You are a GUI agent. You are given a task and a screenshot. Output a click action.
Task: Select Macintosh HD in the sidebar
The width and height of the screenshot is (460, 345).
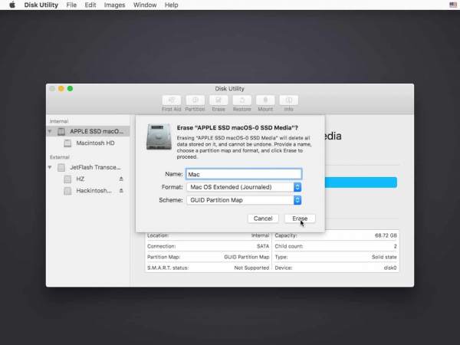[x=95, y=143]
